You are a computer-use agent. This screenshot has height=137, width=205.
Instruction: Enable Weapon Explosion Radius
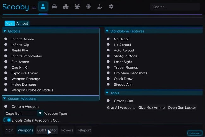coord(6,90)
